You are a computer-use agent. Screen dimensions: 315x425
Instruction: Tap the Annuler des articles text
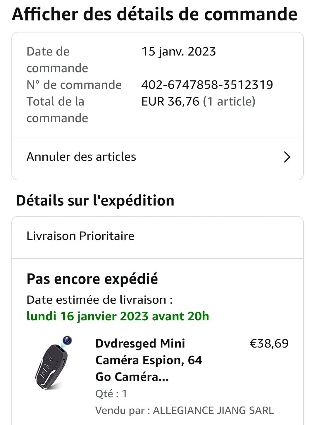click(x=81, y=157)
